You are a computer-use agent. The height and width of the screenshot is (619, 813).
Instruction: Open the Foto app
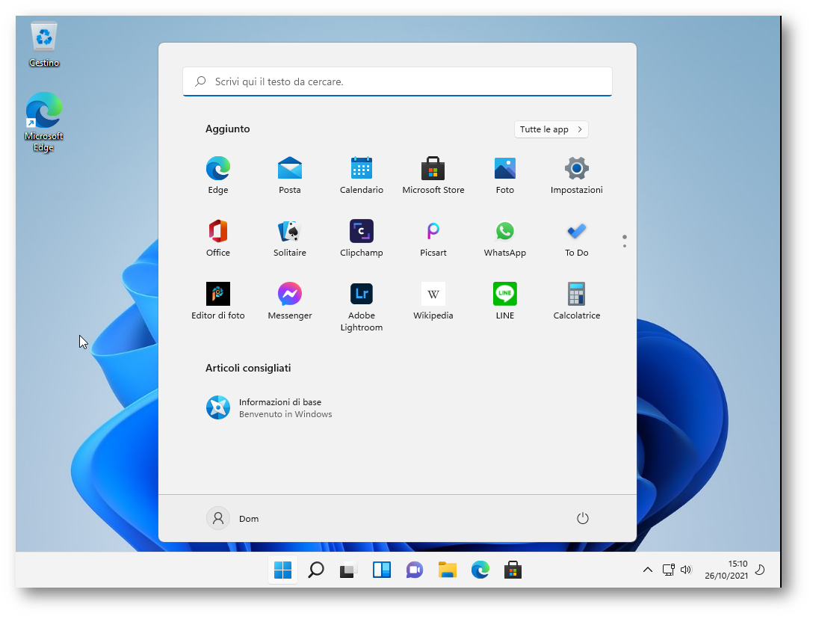(504, 176)
